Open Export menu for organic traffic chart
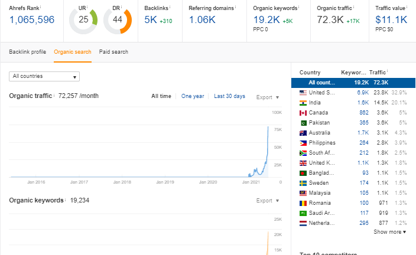 (x=268, y=97)
